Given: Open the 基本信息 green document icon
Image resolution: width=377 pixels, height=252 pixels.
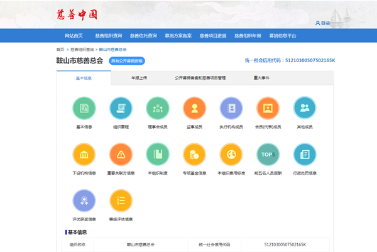Looking at the screenshot, I should point(84,108).
